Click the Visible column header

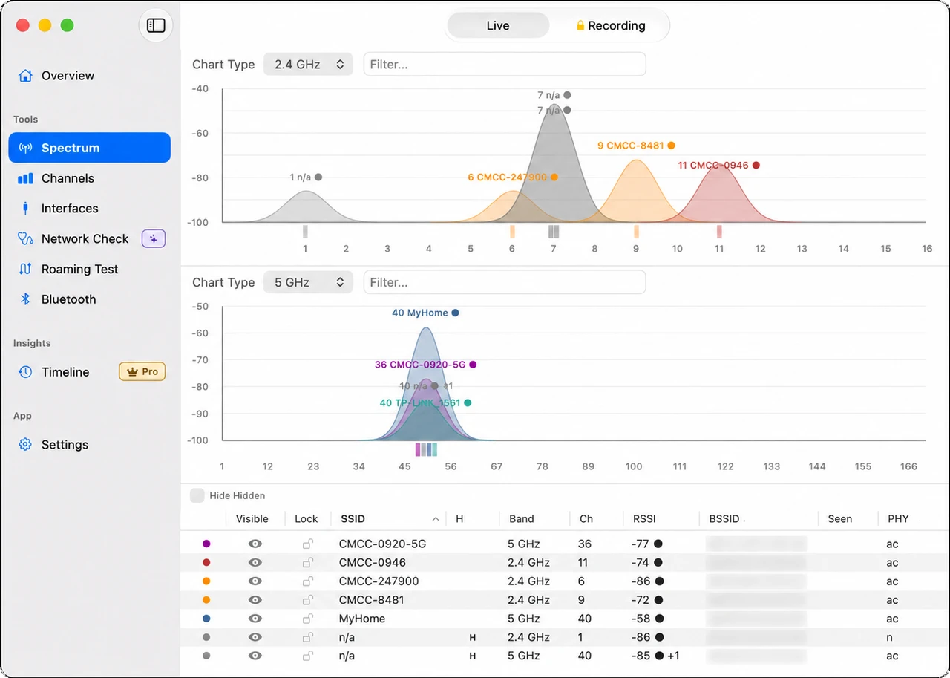[x=252, y=519]
